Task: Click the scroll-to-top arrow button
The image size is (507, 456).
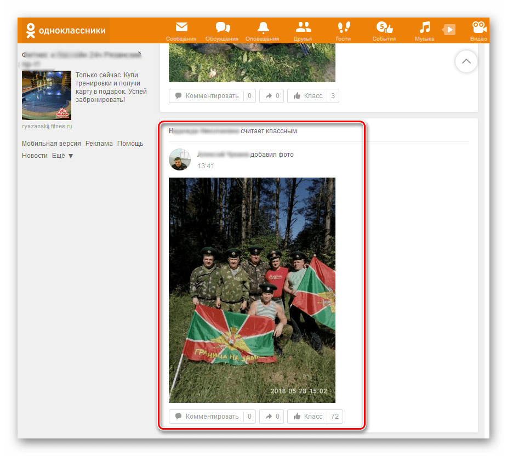Action: pyautogui.click(x=466, y=62)
